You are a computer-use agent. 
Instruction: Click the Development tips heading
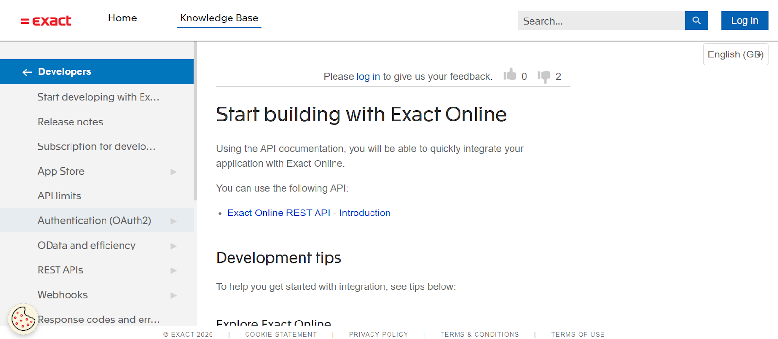coord(279,258)
